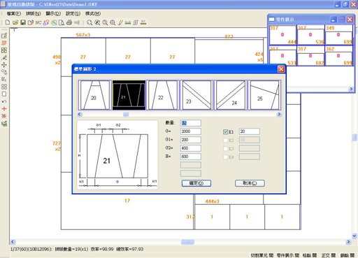Uncheck the K1 checkbox
The image size is (358, 258).
[x=225, y=132]
